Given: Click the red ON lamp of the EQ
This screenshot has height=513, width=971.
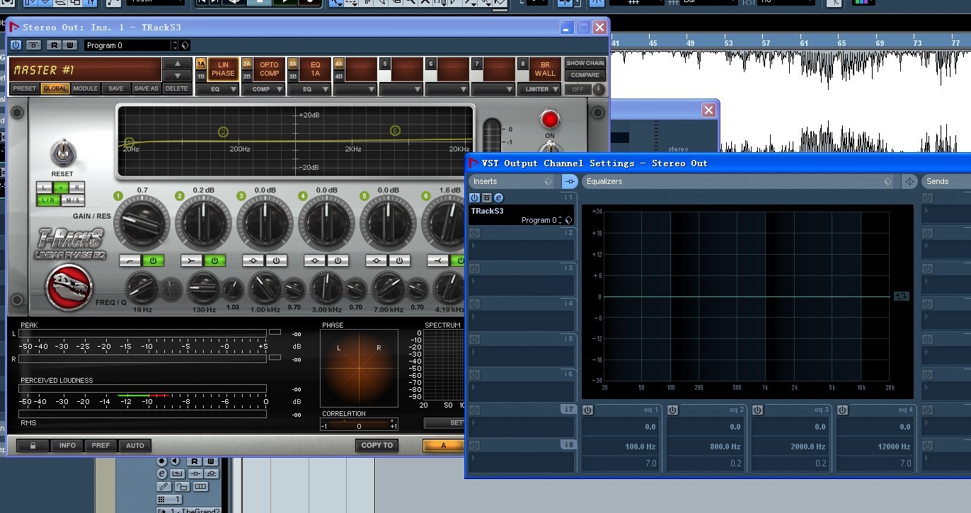Looking at the screenshot, I should [550, 118].
